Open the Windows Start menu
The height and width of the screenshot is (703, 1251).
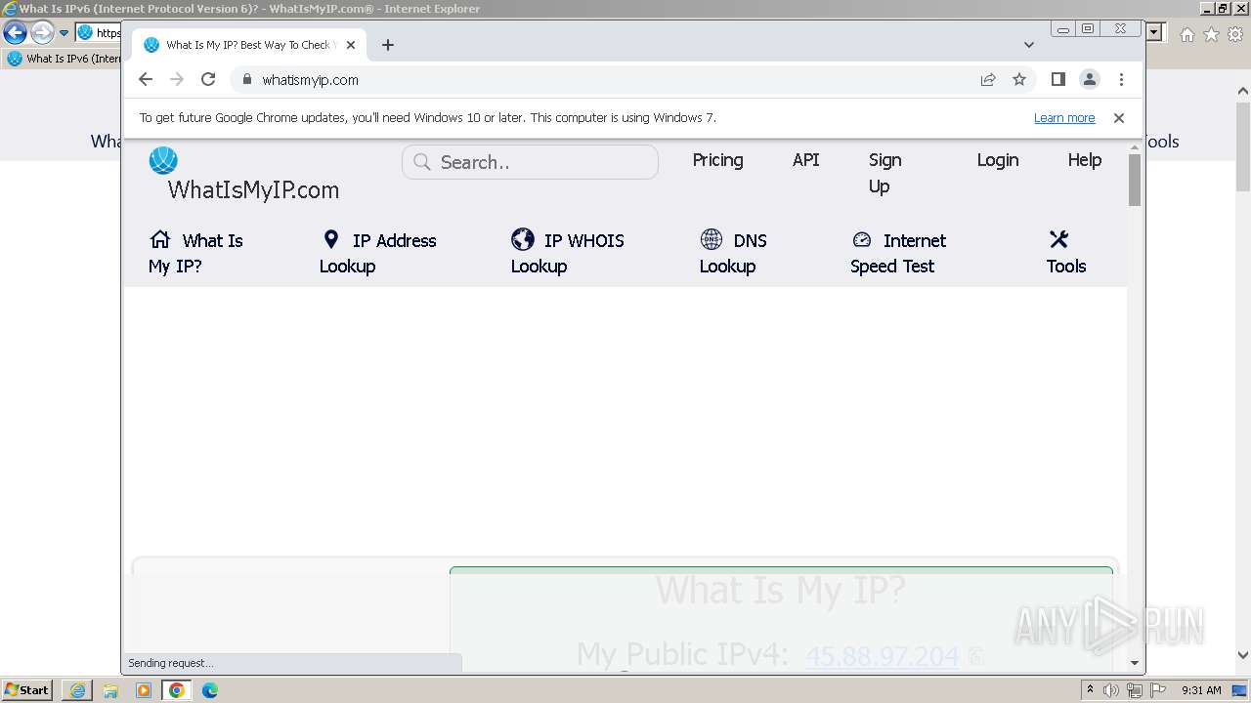[x=26, y=690]
